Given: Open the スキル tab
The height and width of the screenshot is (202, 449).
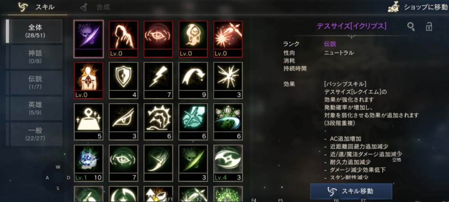Looking at the screenshot, I should tap(37, 7).
